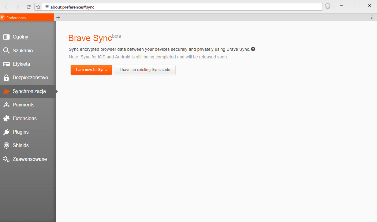377x222 pixels.
Task: Bookmark page with the star icon
Action: 38,7
